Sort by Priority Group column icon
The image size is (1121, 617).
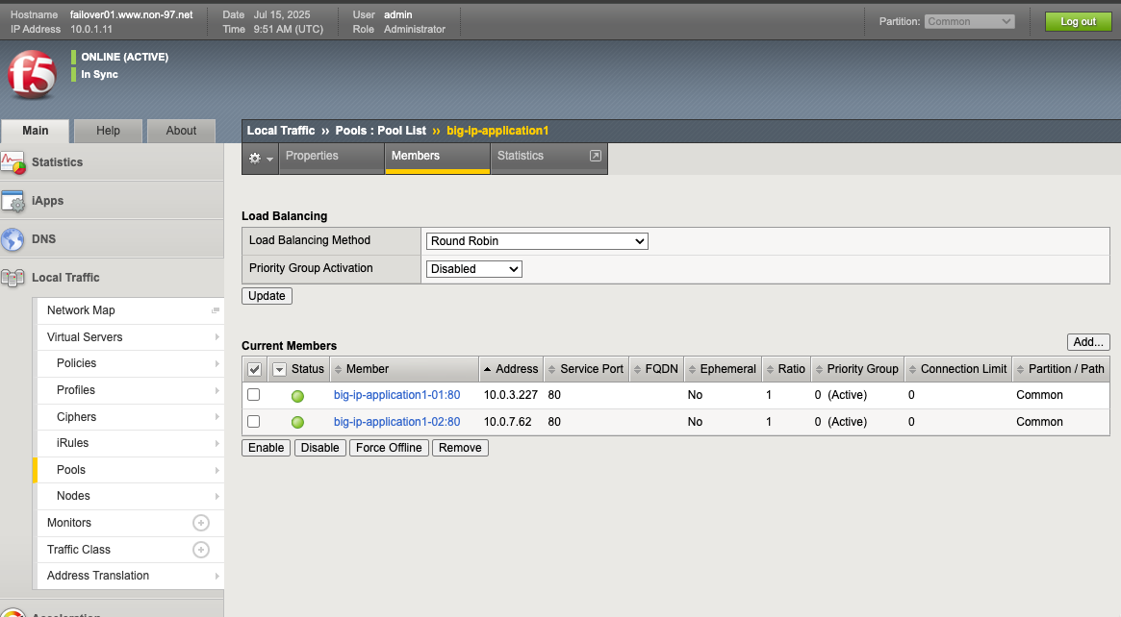point(819,369)
